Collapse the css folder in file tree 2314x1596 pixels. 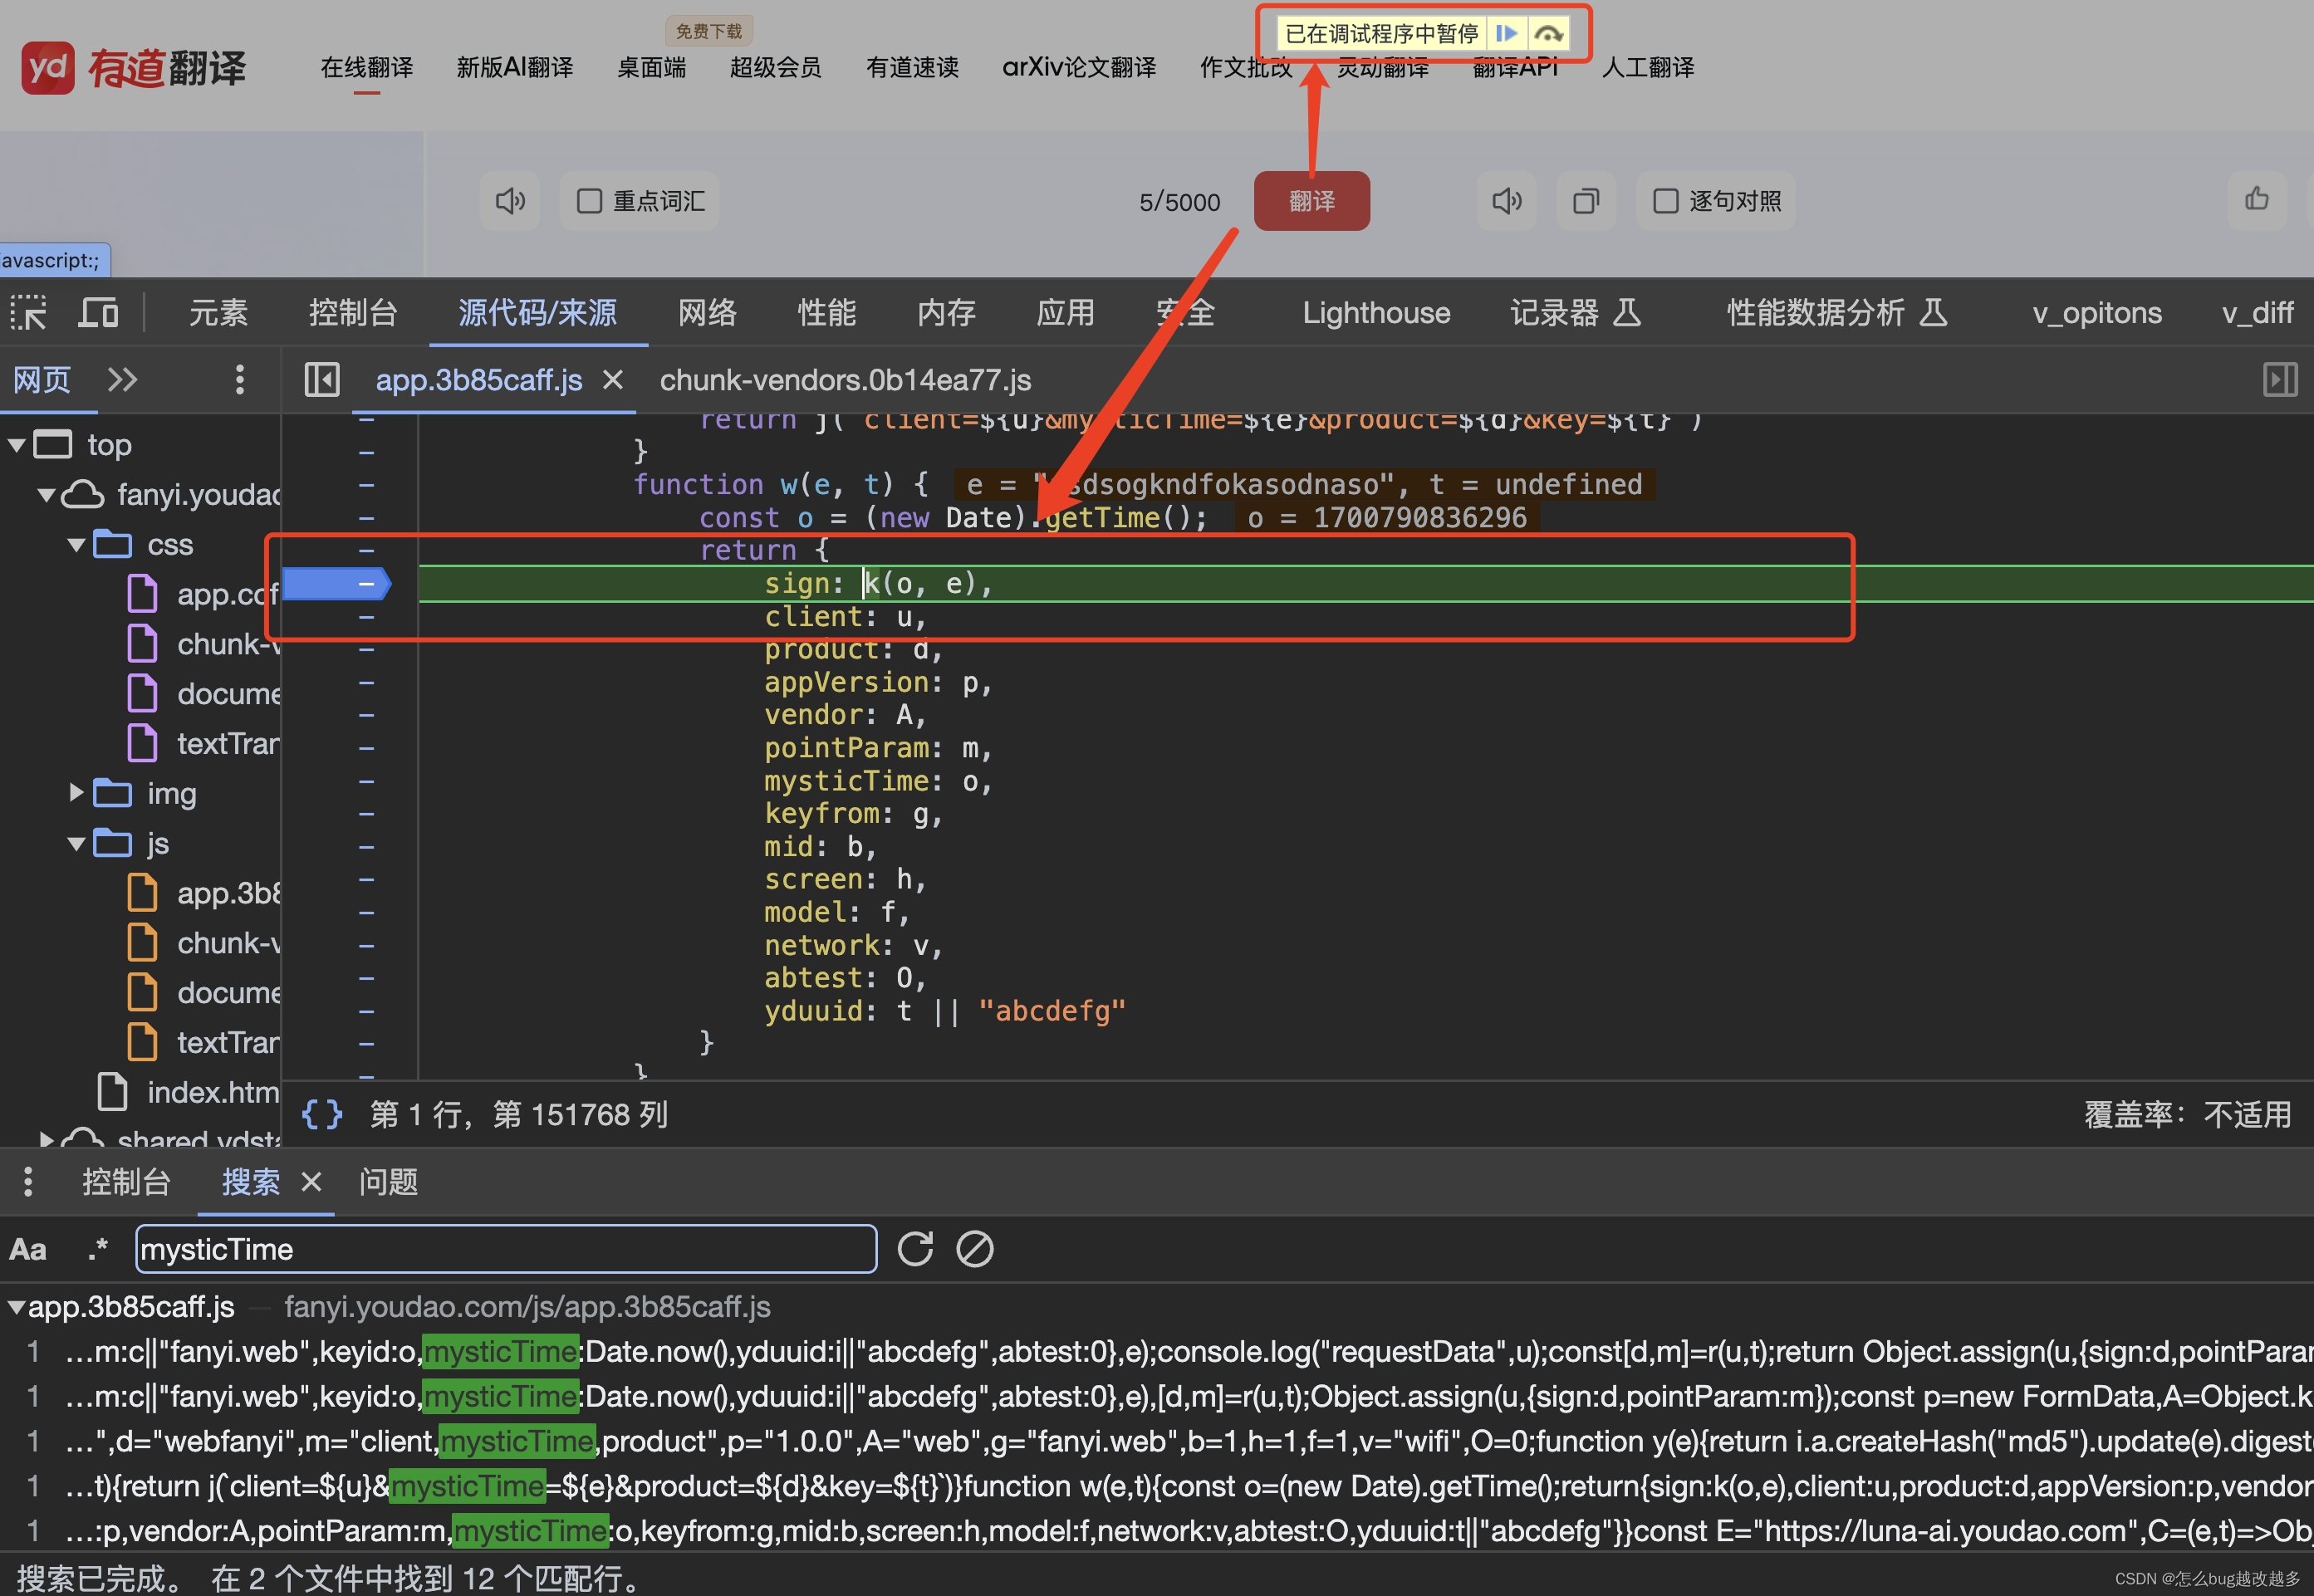pyautogui.click(x=76, y=545)
